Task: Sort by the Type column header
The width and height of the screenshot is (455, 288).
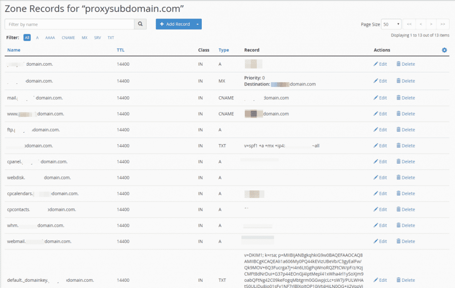Action: [x=224, y=50]
